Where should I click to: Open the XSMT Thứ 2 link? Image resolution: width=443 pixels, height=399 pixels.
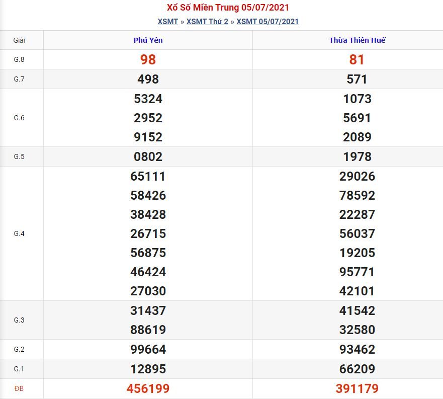pos(207,22)
